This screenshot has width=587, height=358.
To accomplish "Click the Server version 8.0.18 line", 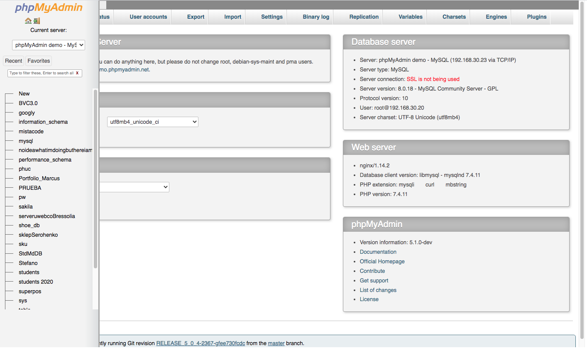I will pyautogui.click(x=429, y=88).
